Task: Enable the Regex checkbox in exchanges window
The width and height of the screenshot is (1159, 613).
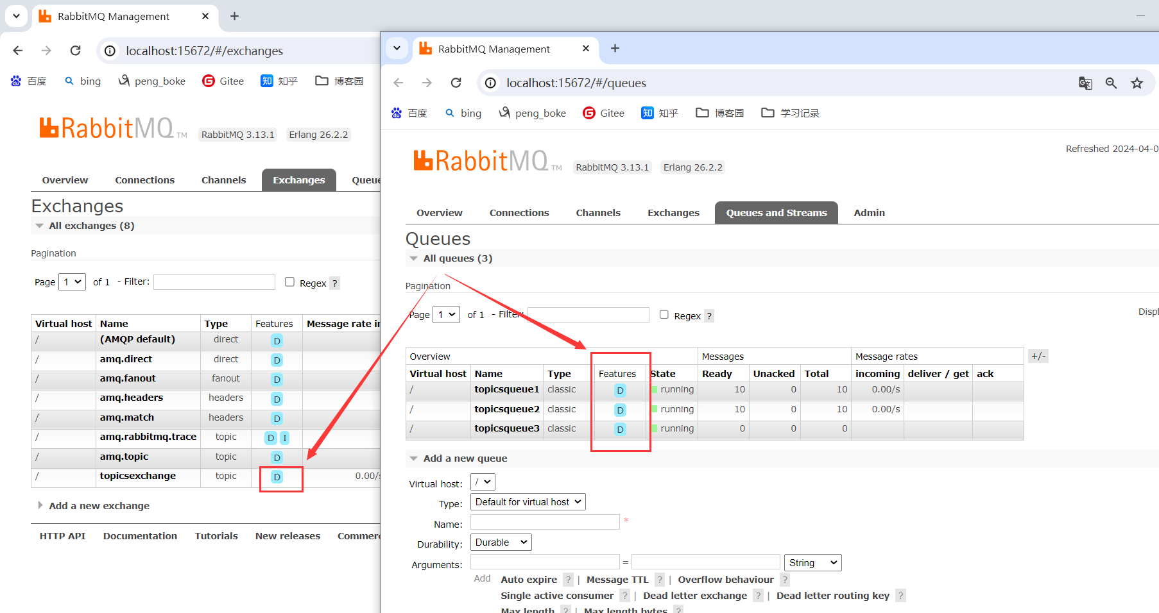Action: click(x=289, y=282)
